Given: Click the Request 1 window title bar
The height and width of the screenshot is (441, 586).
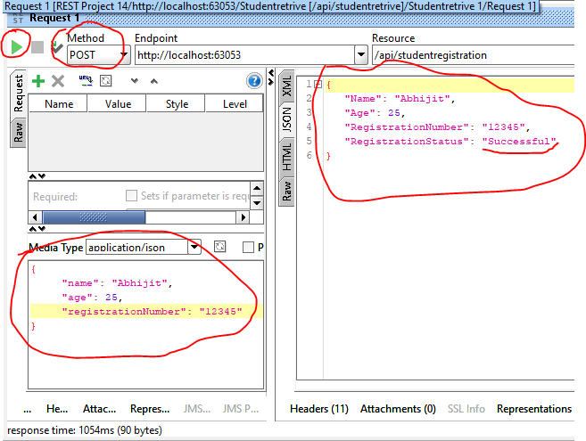Looking at the screenshot, I should [290, 19].
